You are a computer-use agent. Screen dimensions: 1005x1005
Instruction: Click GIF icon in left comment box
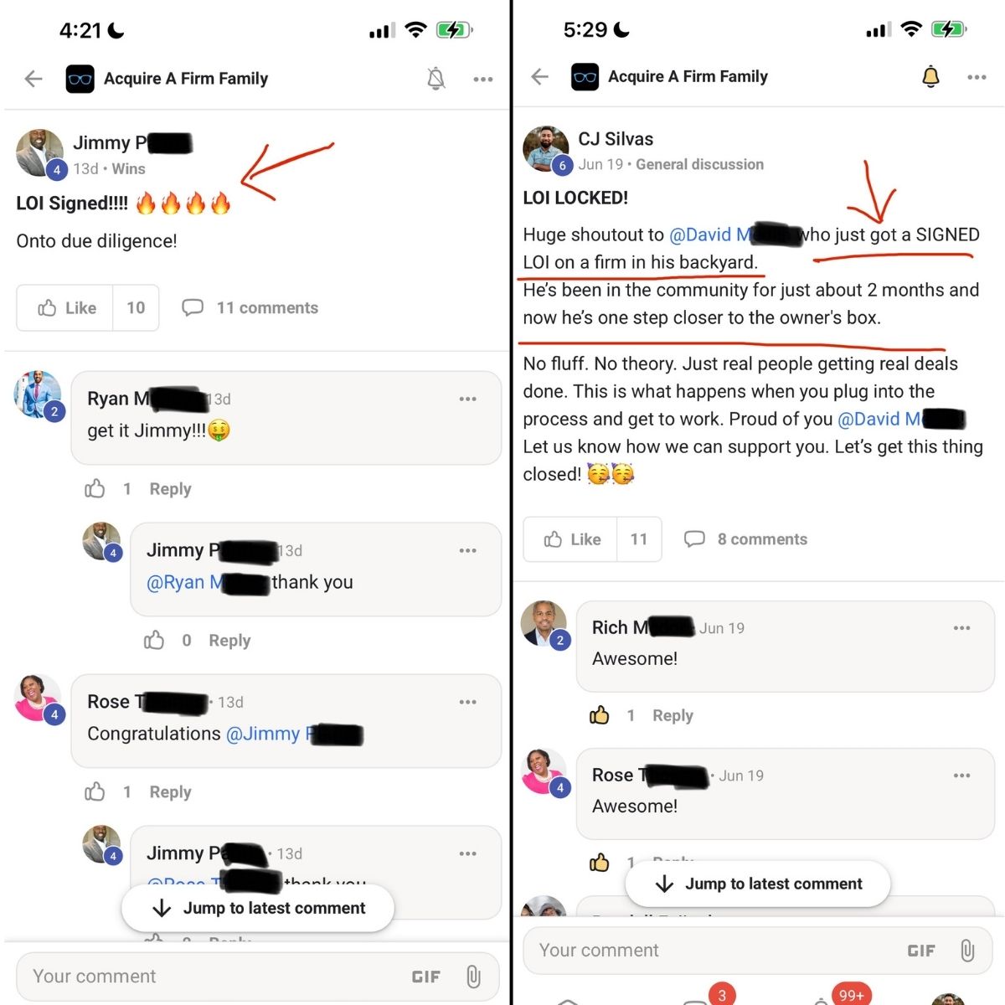[x=425, y=977]
